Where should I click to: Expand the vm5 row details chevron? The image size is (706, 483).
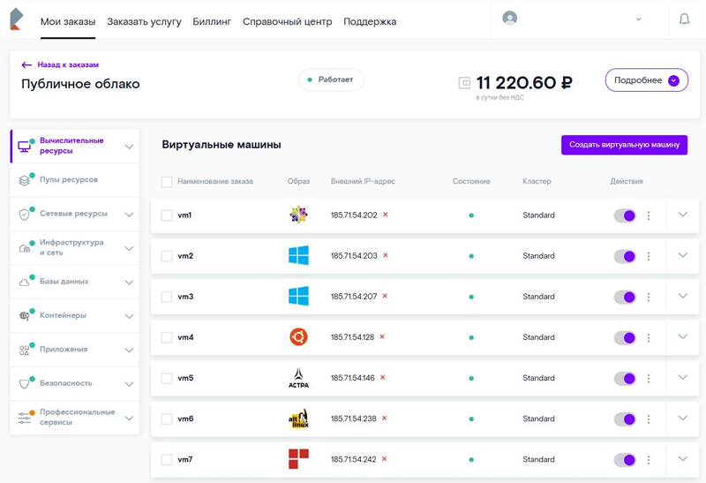[682, 377]
